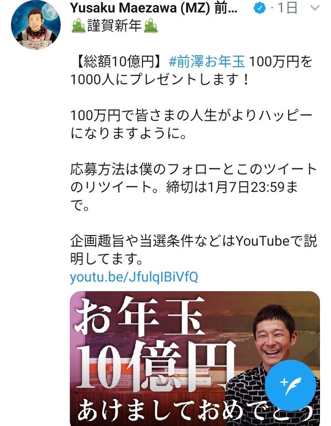
Task: Click the 【総額10億円】 text
Action: pos(118,62)
